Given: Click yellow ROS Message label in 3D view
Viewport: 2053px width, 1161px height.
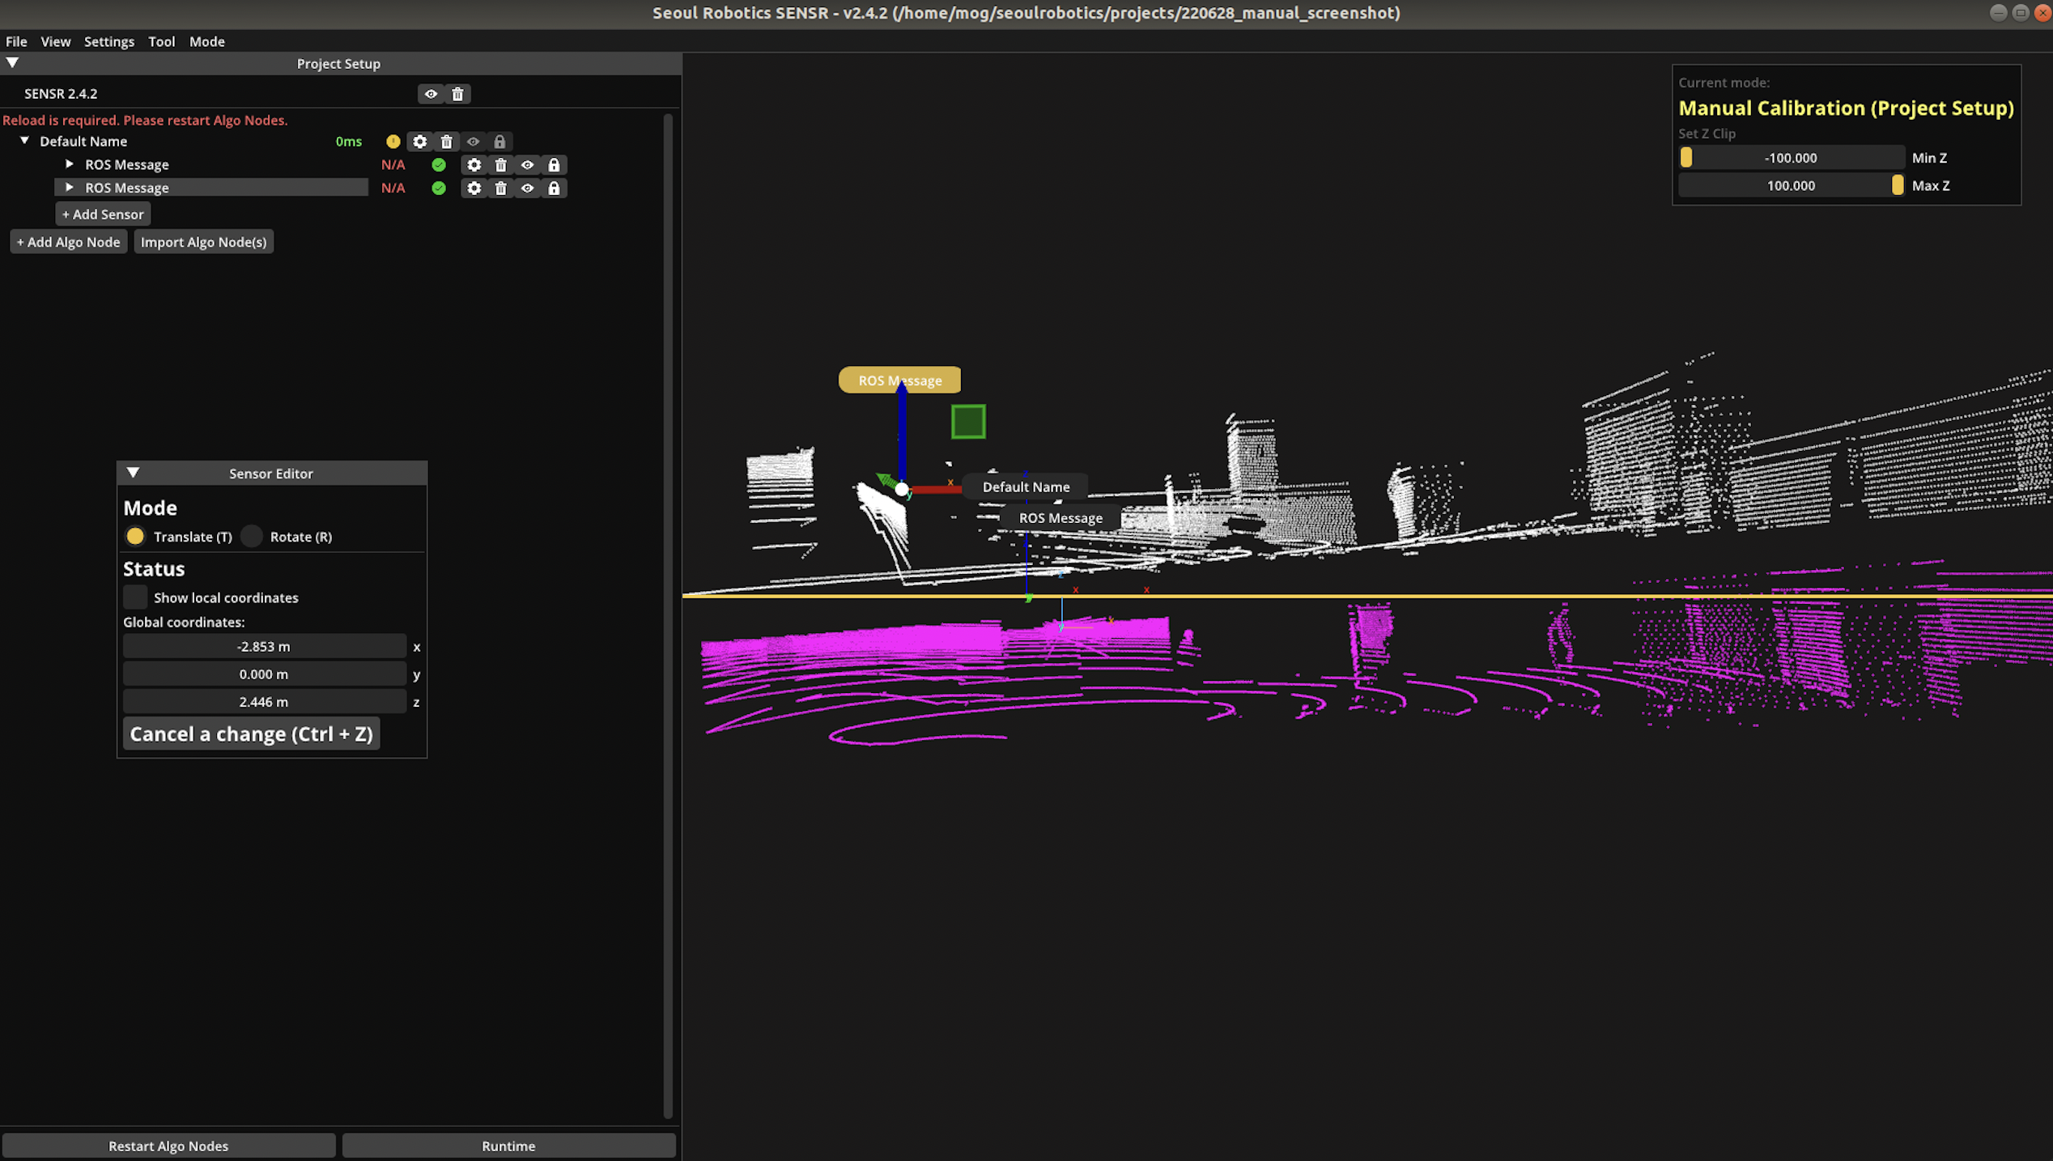Looking at the screenshot, I should pos(899,381).
